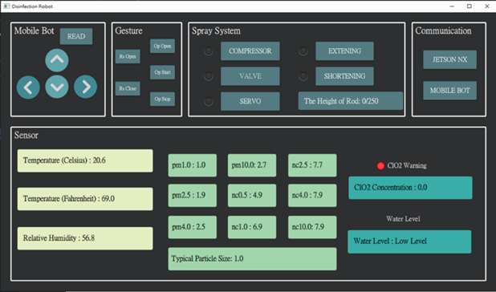Click the down arrow reverse button

(57, 87)
